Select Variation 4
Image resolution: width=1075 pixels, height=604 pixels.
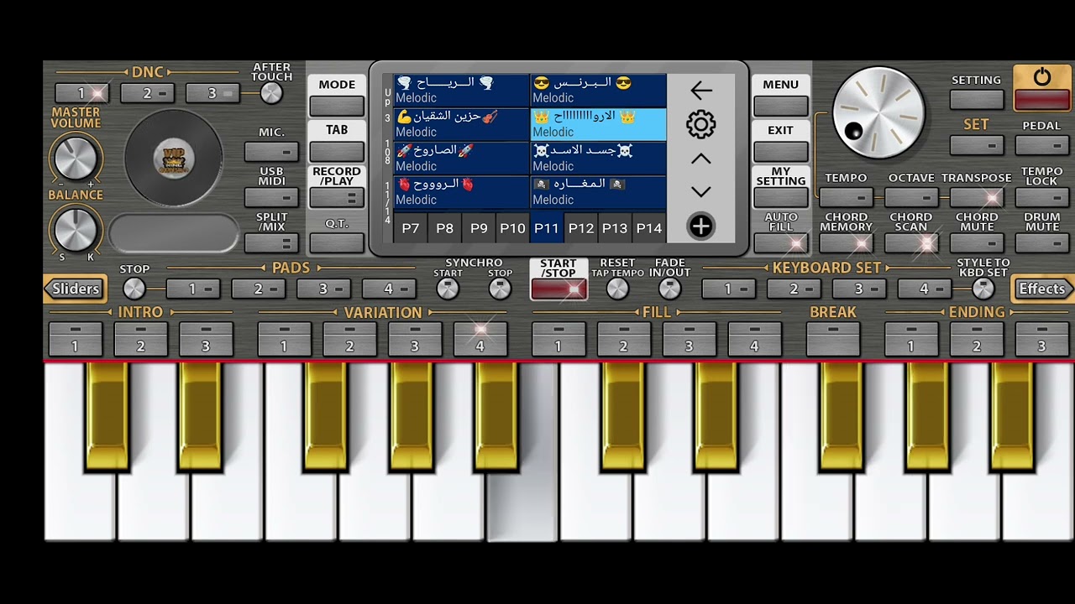(x=480, y=339)
